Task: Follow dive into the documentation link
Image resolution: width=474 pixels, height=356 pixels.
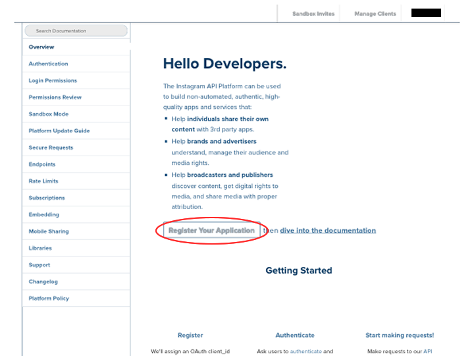Action: coord(328,230)
